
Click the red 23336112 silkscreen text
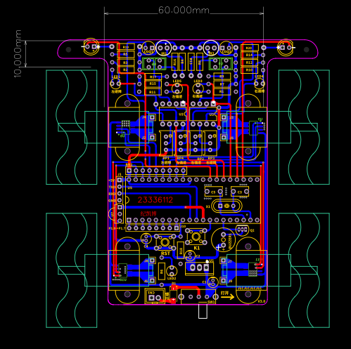pyautogui.click(x=155, y=200)
